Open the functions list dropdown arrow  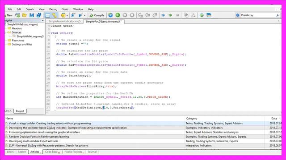tap(84, 15)
